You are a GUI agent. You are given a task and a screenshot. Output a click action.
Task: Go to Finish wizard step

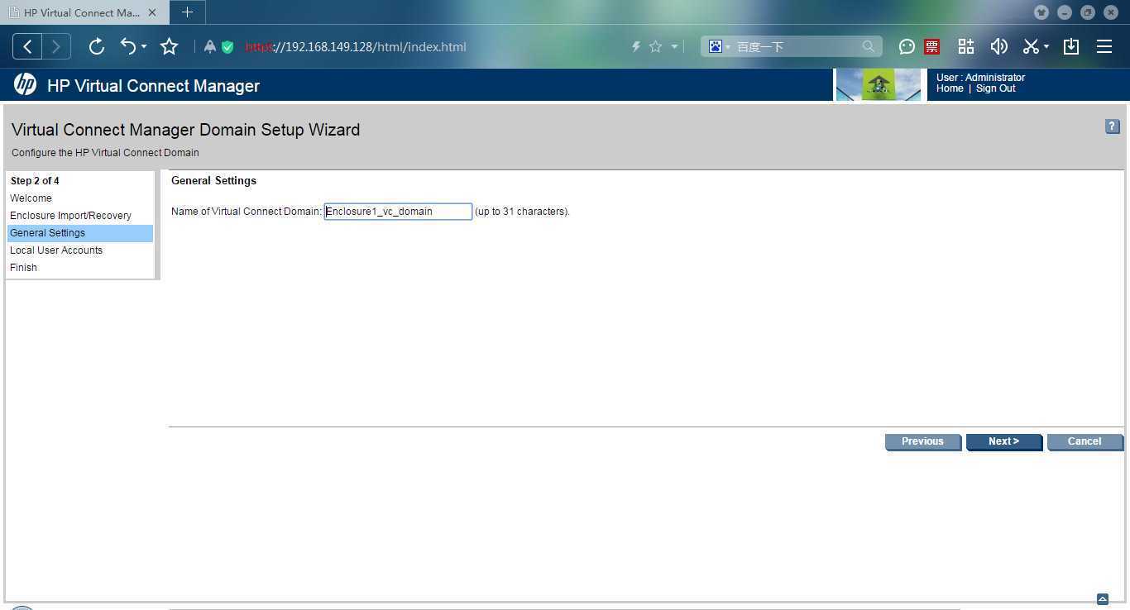tap(23, 268)
